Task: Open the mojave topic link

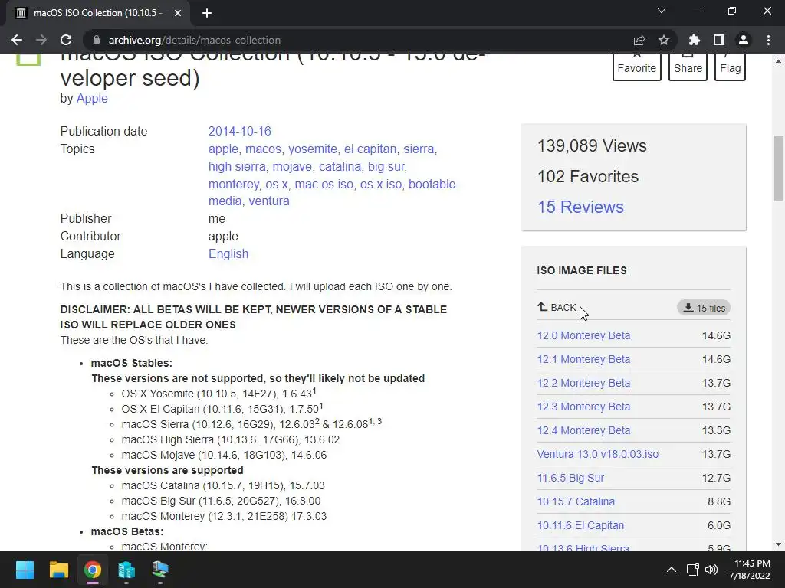Action: point(292,166)
